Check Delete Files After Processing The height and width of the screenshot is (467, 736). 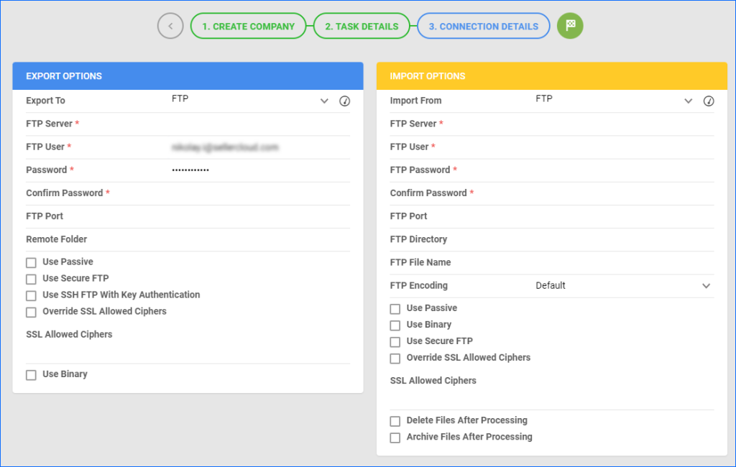(395, 421)
